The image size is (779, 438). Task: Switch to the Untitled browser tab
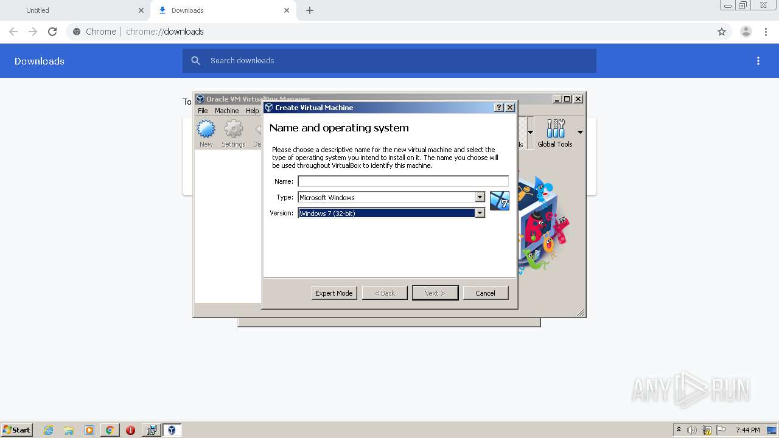75,10
